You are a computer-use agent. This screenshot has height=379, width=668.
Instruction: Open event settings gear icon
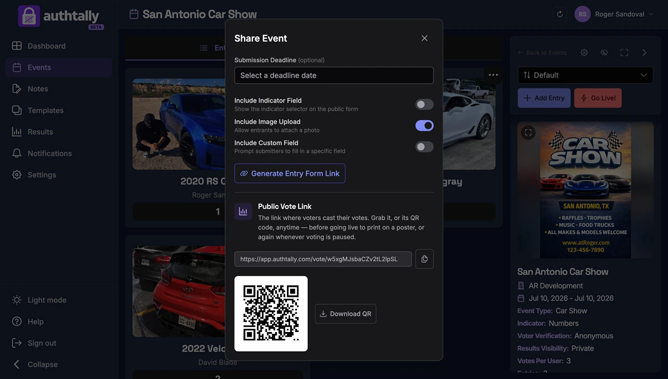coord(584,52)
